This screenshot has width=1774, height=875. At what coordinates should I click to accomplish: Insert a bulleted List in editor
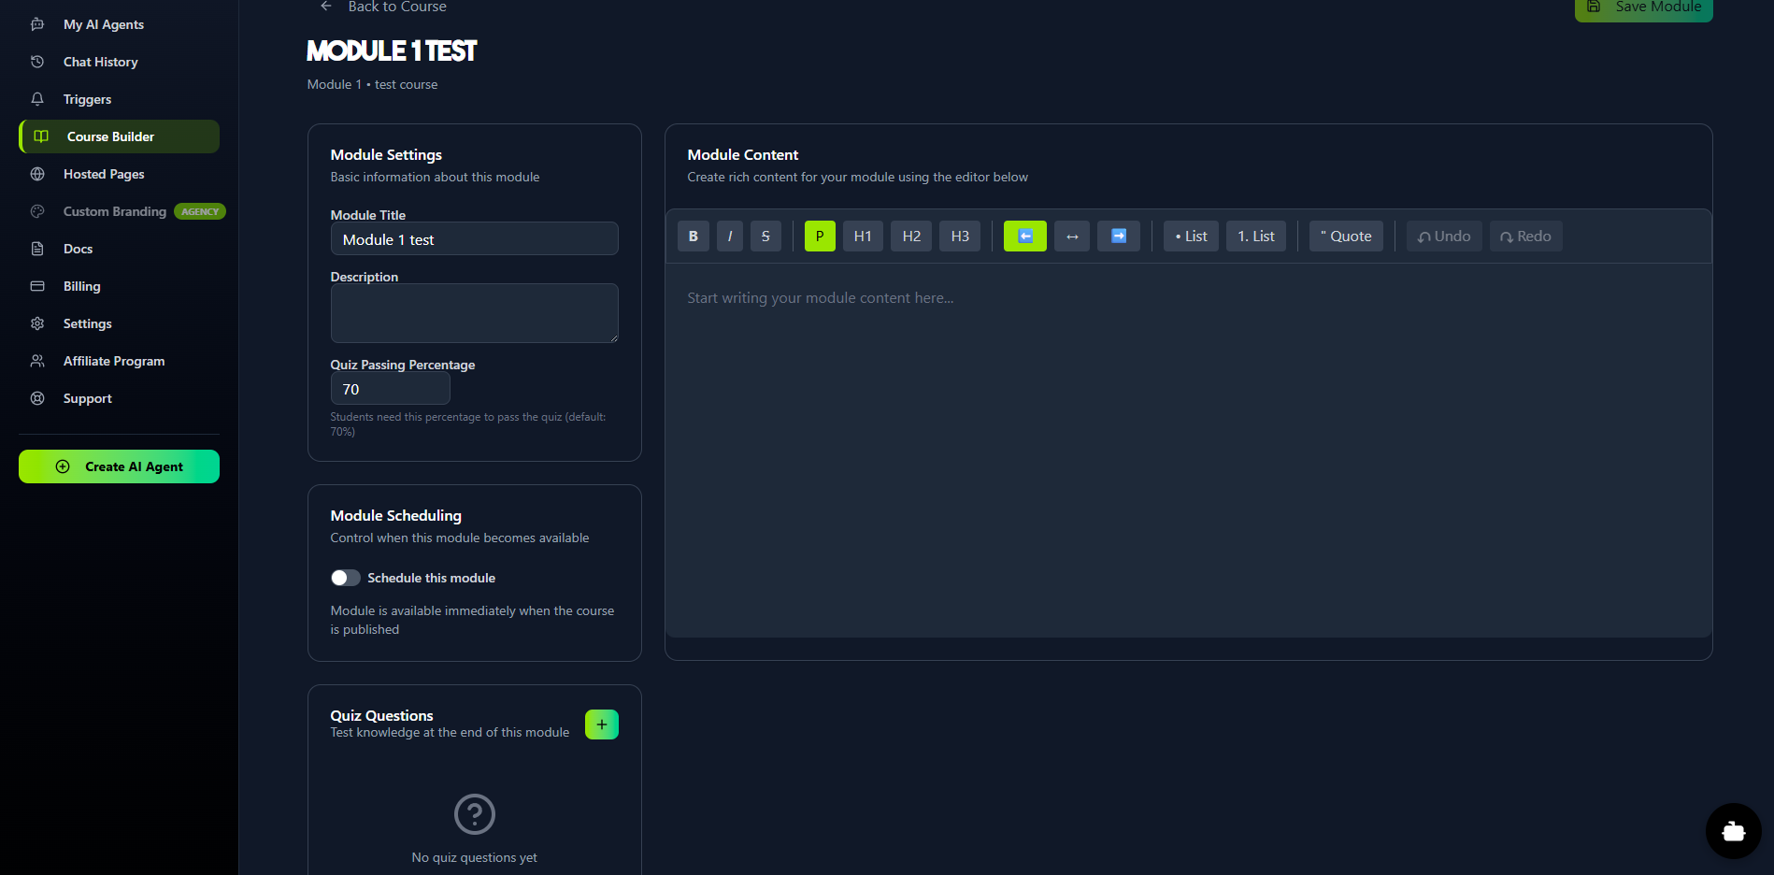[1191, 237]
